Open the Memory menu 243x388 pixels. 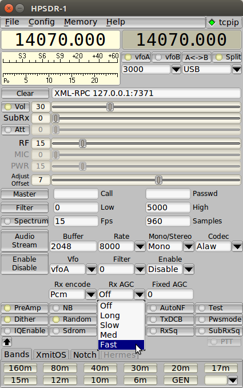coord(81,22)
